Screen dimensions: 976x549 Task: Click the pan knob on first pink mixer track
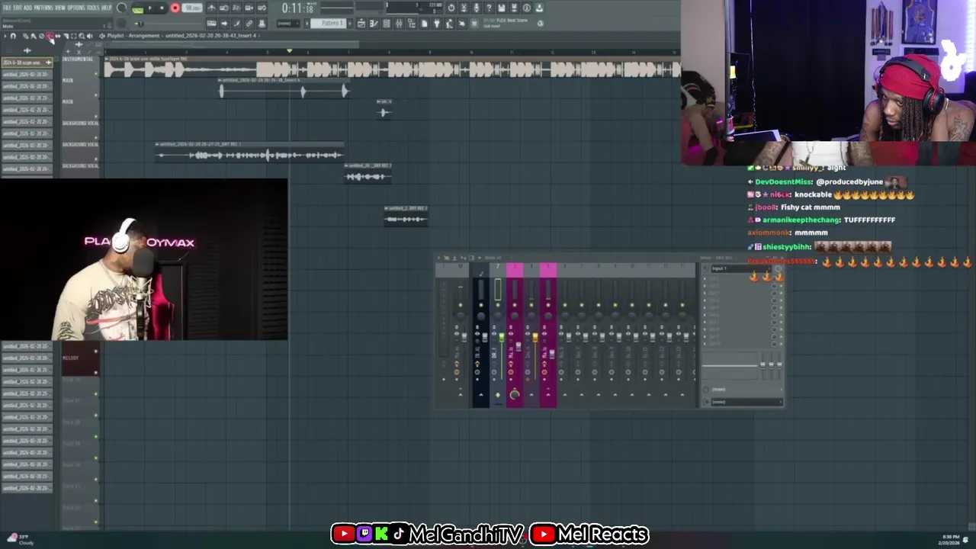(515, 316)
